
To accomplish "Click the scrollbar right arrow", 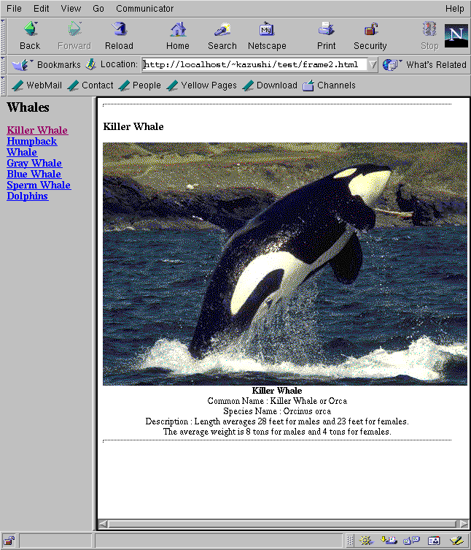I will (x=464, y=524).
